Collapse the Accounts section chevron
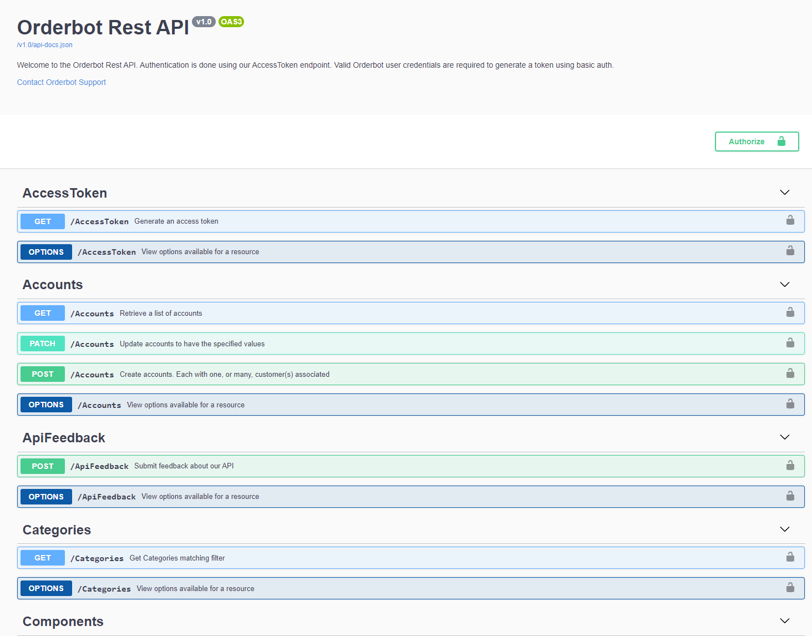Viewport: 812px width, 636px height. point(784,285)
